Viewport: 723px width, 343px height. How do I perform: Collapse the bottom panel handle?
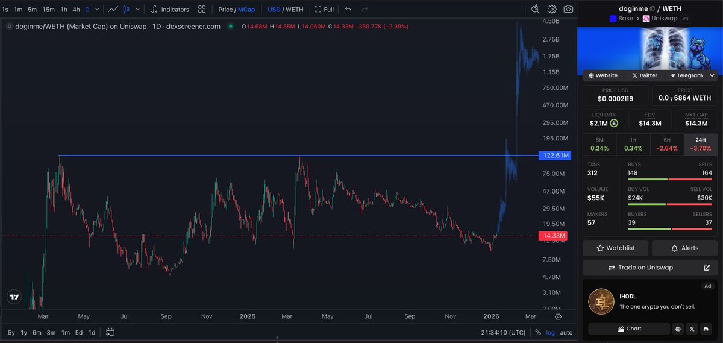277,339
